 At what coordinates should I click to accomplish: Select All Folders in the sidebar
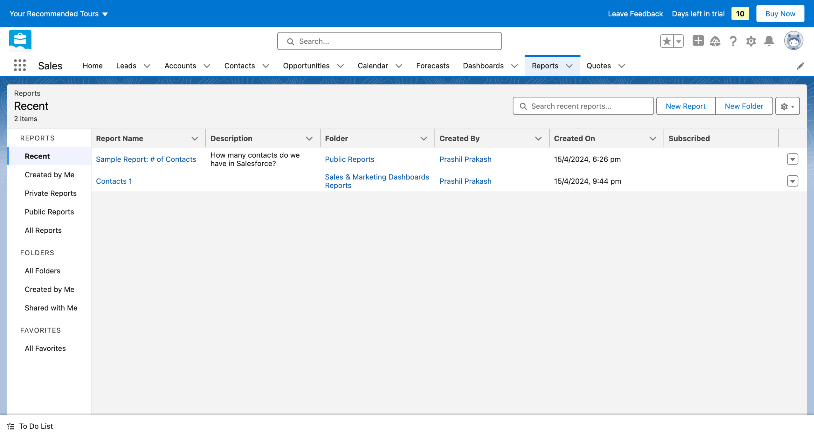pyautogui.click(x=42, y=271)
